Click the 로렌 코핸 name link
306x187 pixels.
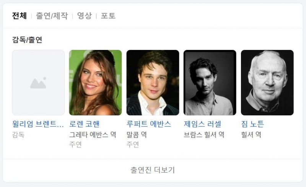click(x=85, y=124)
